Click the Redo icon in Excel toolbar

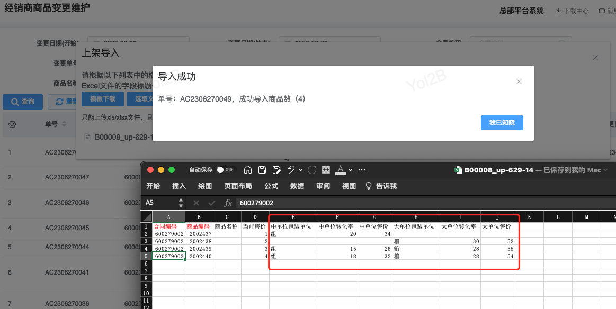point(312,170)
